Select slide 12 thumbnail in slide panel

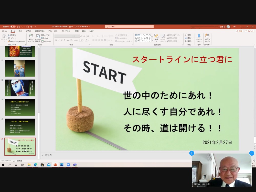[20, 108]
